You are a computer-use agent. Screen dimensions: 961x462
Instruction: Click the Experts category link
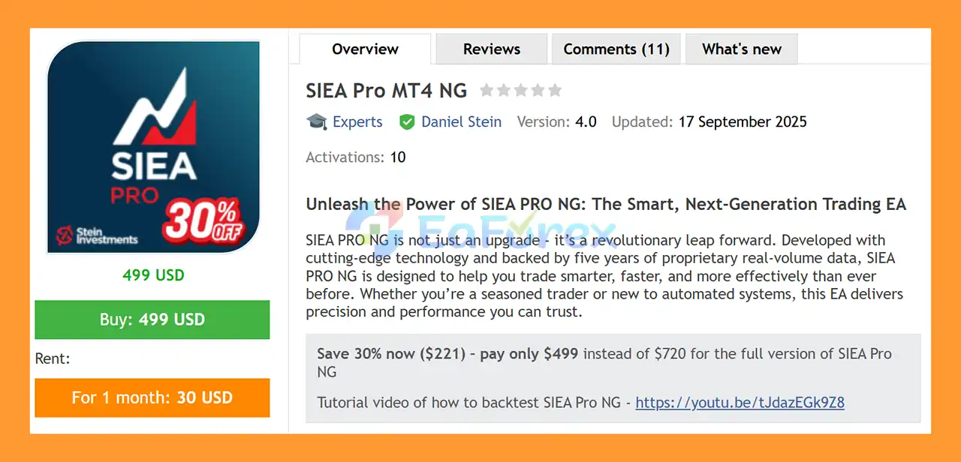coord(357,121)
